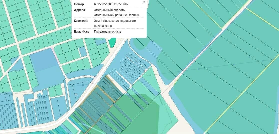Screen dimensions: 279x134
Task: Select highlighted bright green parcel below popup
Action: pos(112,42)
